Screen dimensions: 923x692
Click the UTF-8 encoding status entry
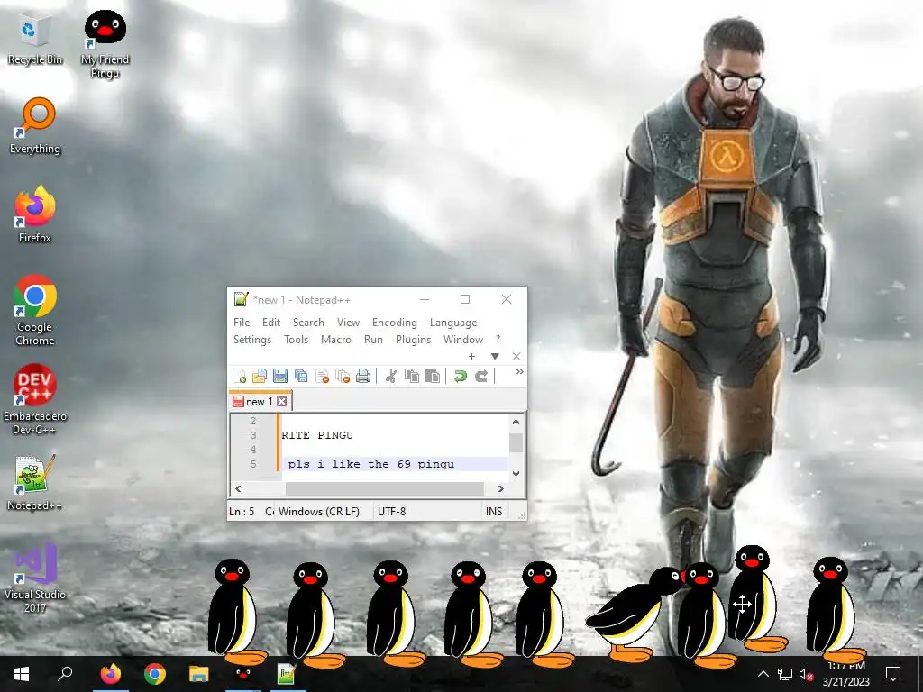391,512
